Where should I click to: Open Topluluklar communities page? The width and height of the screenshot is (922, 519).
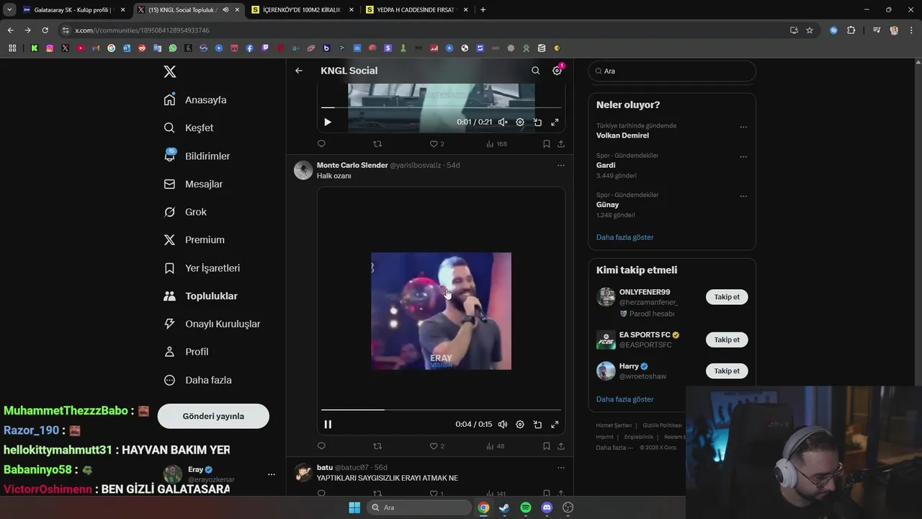tap(200, 296)
